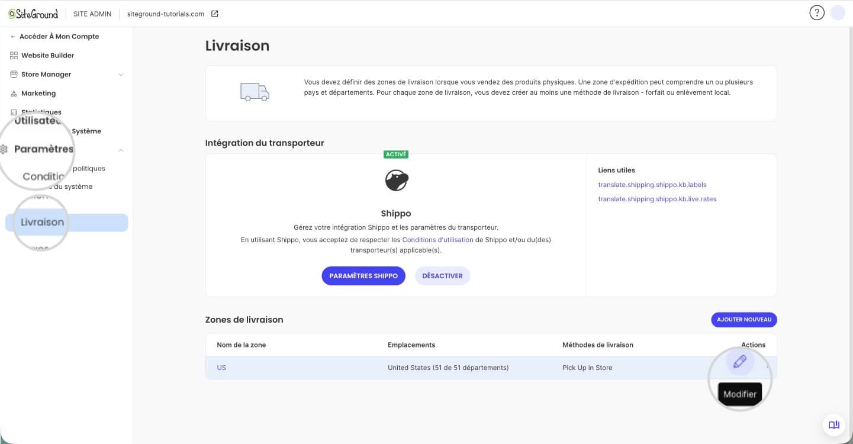Viewport: 853px width, 444px height.
Task: Click the ACTIVÉ status badge
Action: pyautogui.click(x=396, y=155)
